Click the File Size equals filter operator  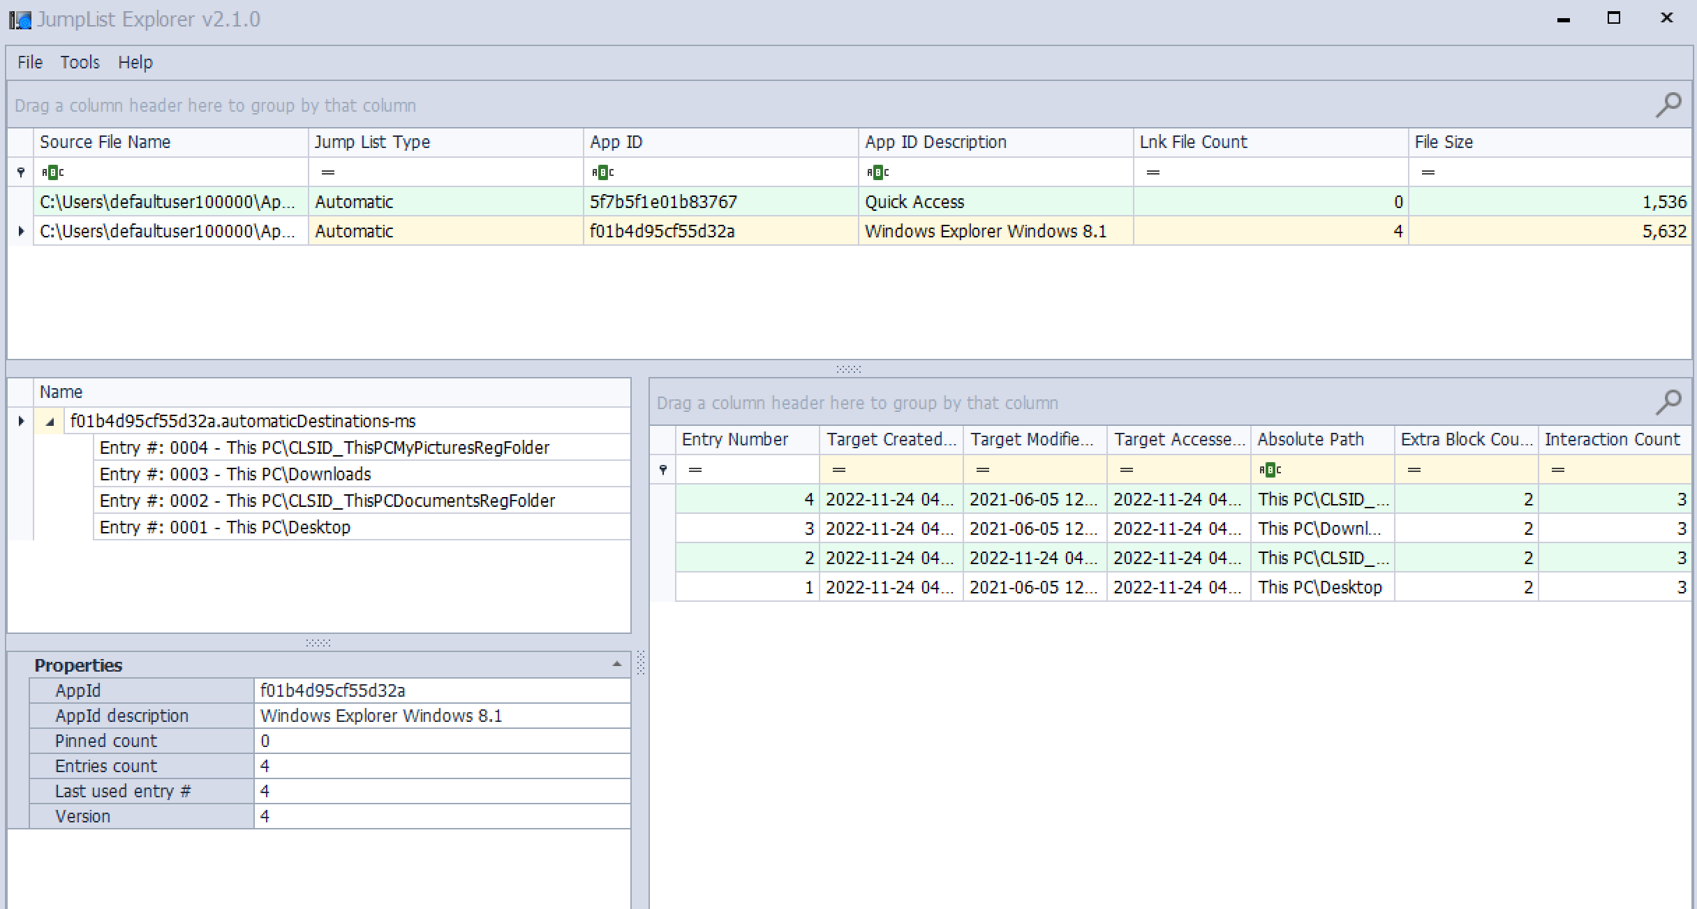(1428, 172)
